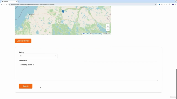Open the OpenStreetMap link

pyautogui.click(x=97, y=34)
